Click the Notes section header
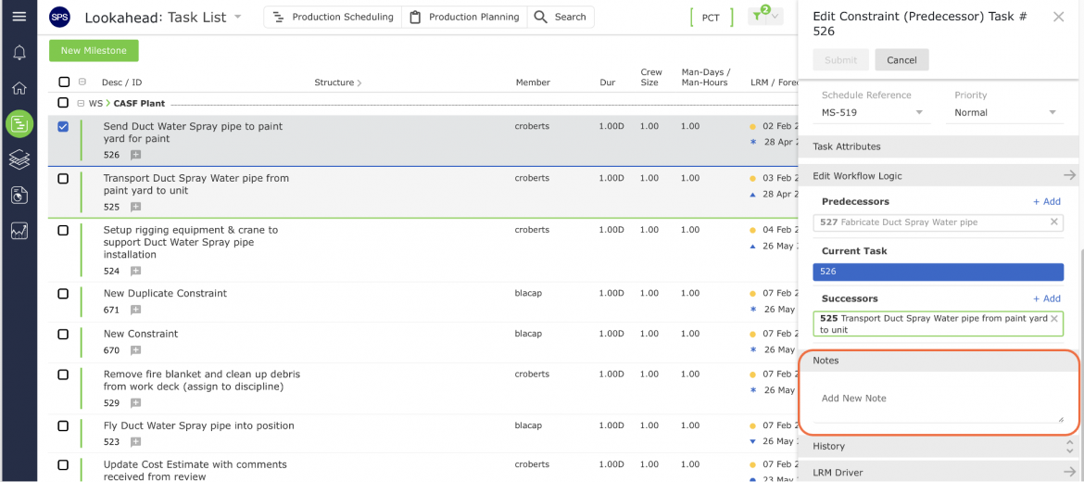 (x=939, y=361)
